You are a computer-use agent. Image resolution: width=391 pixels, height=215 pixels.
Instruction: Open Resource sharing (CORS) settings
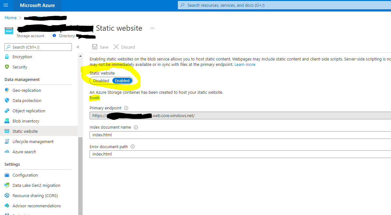(35, 195)
